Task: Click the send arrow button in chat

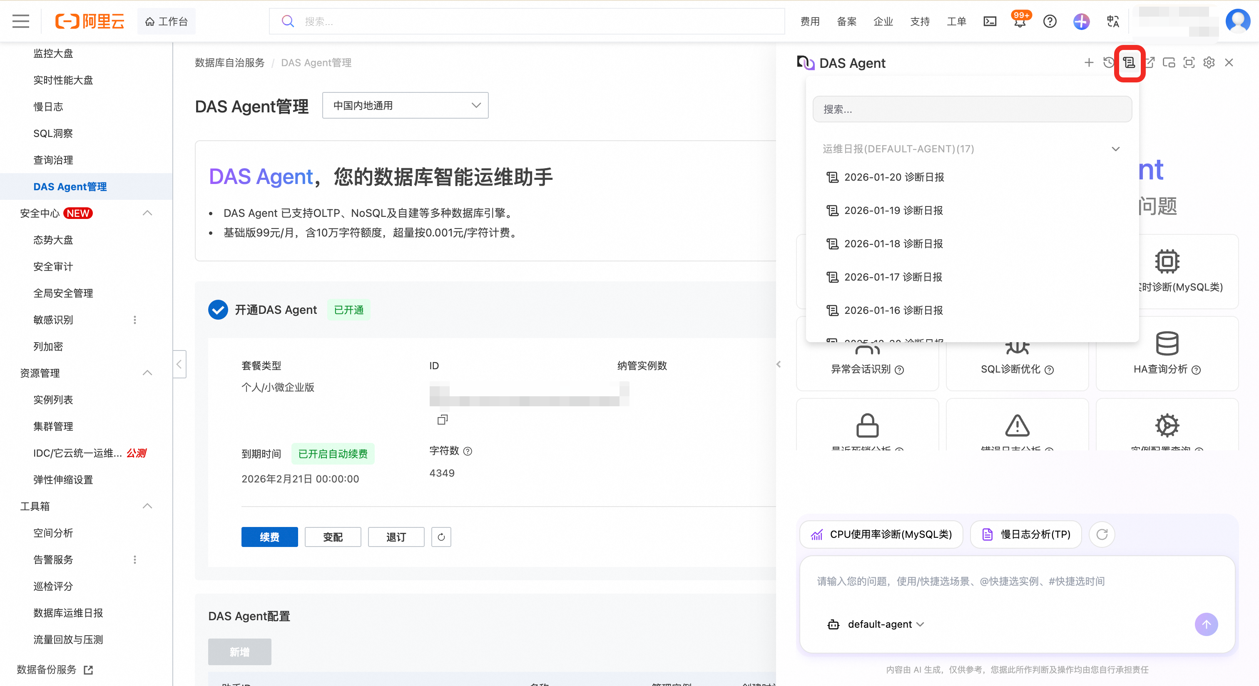Action: click(x=1206, y=624)
